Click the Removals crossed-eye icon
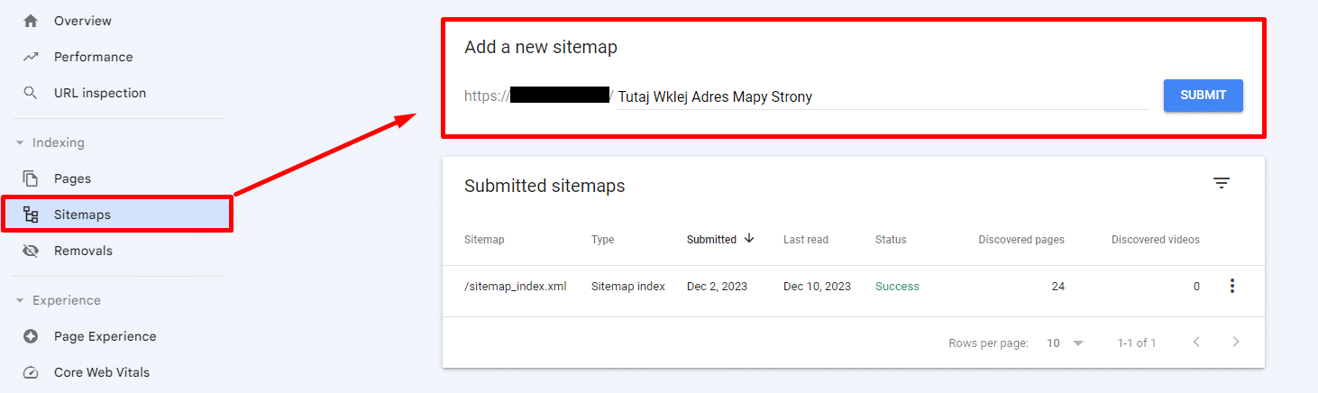The width and height of the screenshot is (1318, 393). click(31, 251)
